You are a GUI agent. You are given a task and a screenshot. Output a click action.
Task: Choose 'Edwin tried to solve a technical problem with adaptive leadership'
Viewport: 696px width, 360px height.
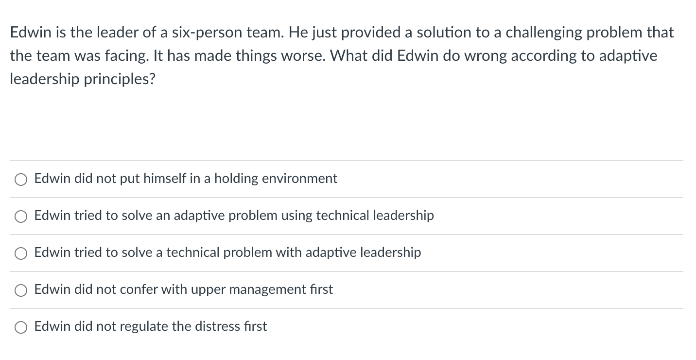click(20, 253)
